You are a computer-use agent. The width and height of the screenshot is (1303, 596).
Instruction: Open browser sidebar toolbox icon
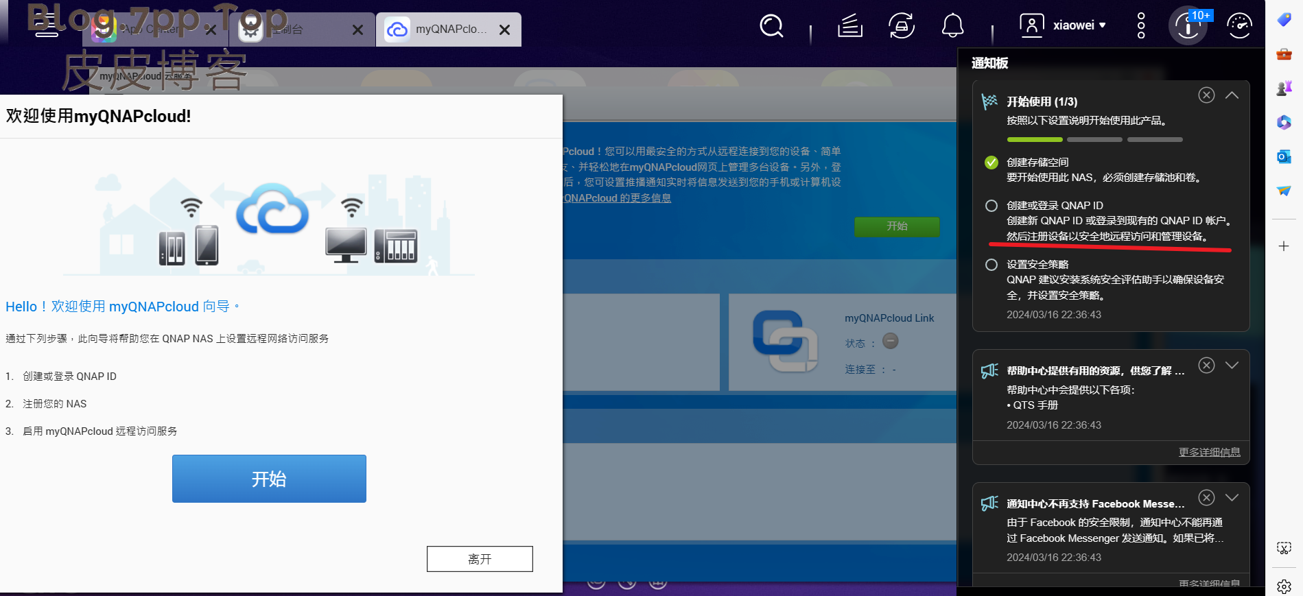(1284, 53)
